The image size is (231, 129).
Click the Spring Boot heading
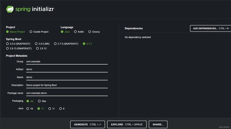click(14, 39)
